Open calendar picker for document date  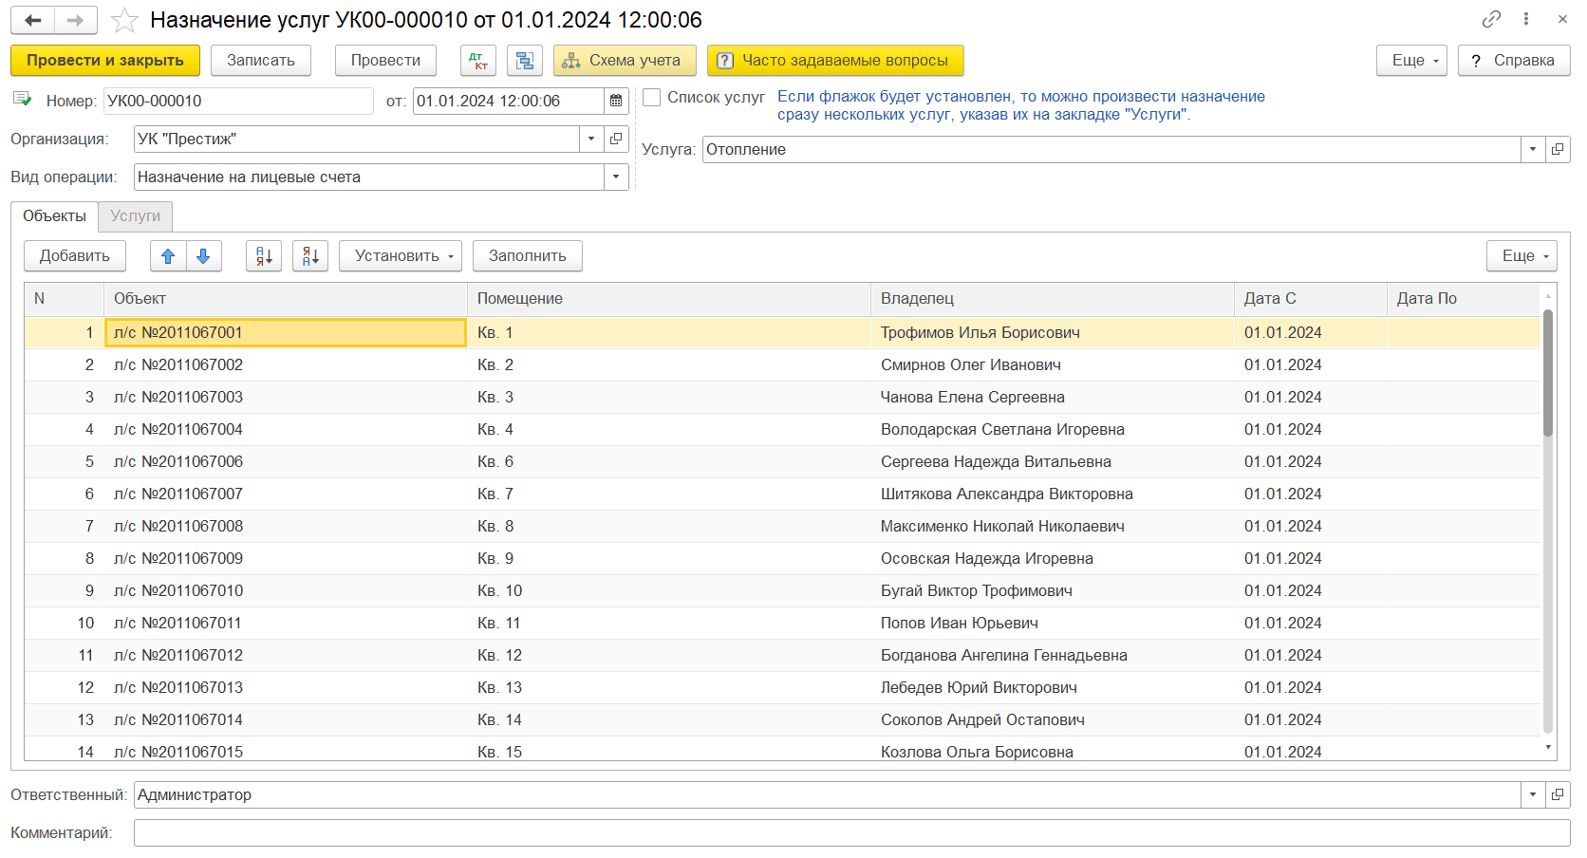[x=616, y=101]
